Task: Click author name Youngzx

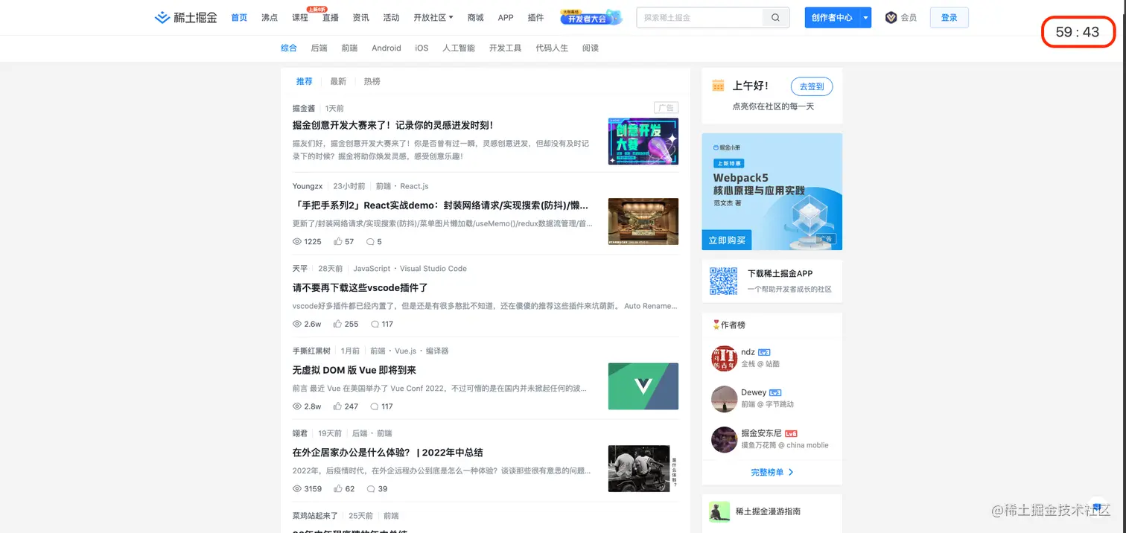Action: tap(308, 186)
